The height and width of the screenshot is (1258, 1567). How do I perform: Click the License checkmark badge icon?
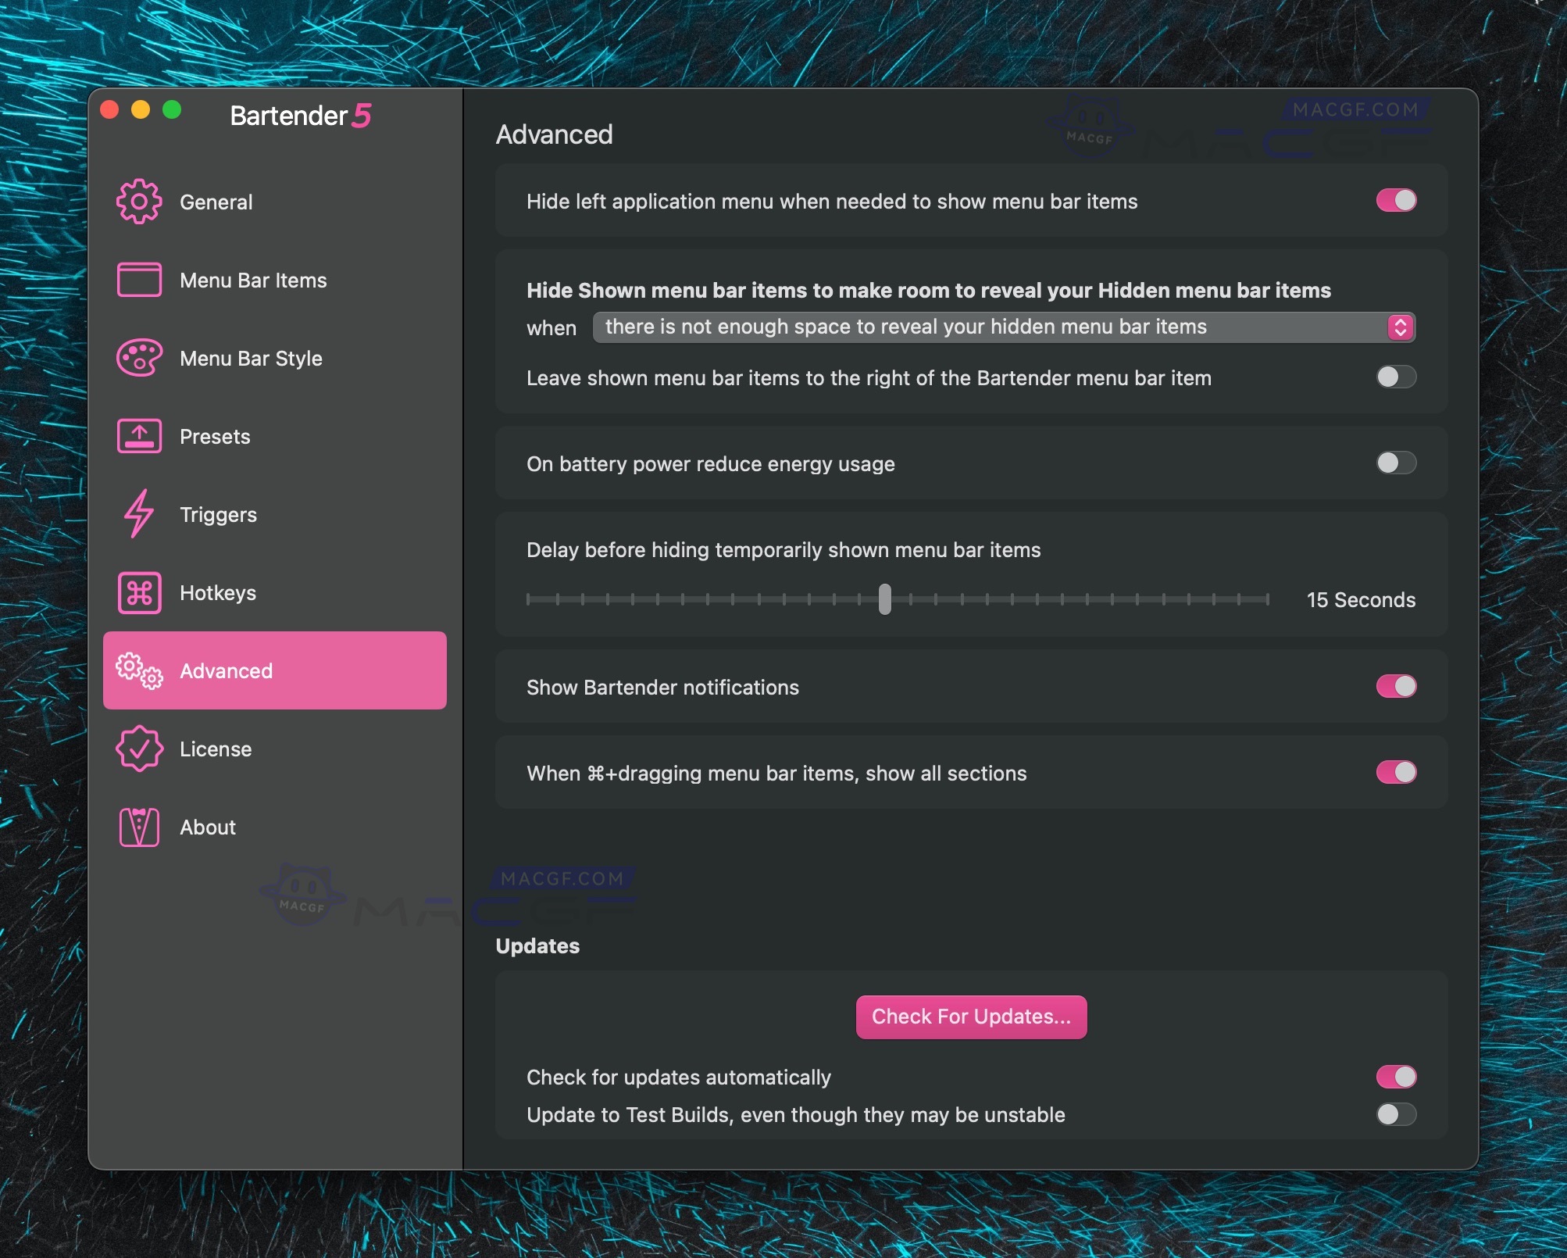(x=139, y=749)
